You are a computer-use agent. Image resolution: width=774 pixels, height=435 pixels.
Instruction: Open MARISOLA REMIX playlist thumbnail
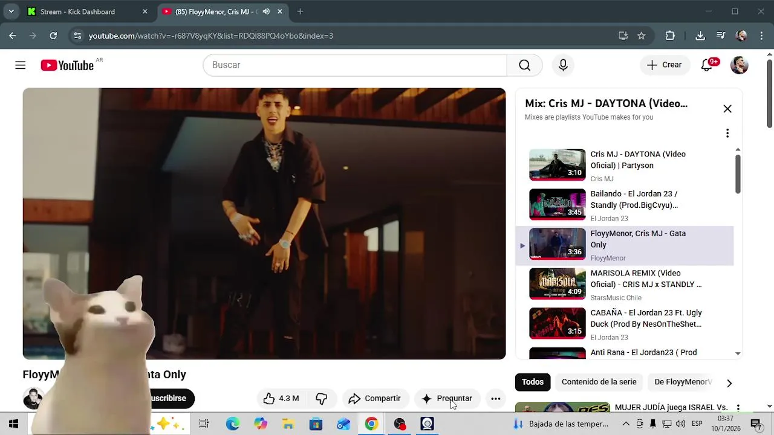click(x=558, y=283)
